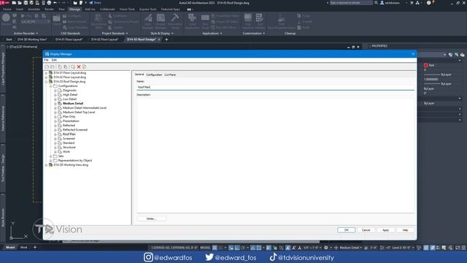The height and width of the screenshot is (263, 467).
Task: Click the workspace switching gear icon in status bar
Action: click(x=326, y=248)
